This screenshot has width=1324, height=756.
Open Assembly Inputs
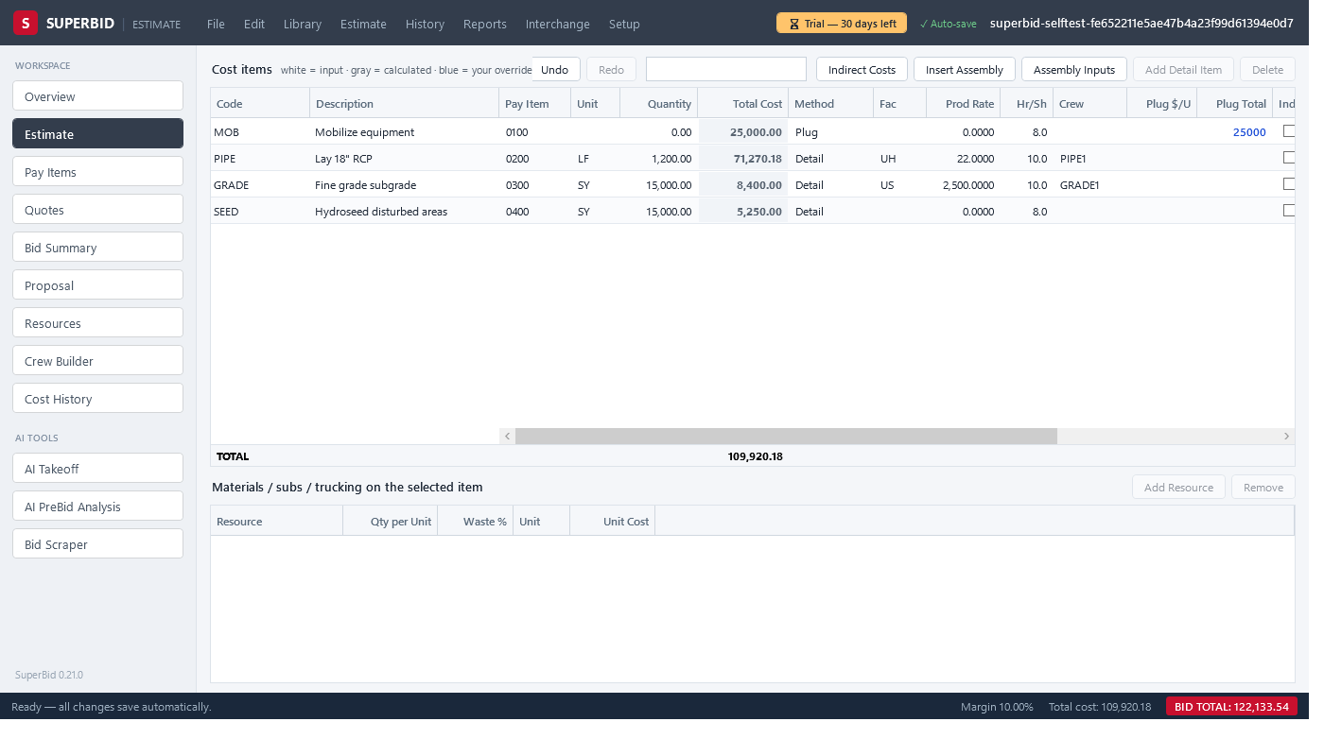[1074, 69]
